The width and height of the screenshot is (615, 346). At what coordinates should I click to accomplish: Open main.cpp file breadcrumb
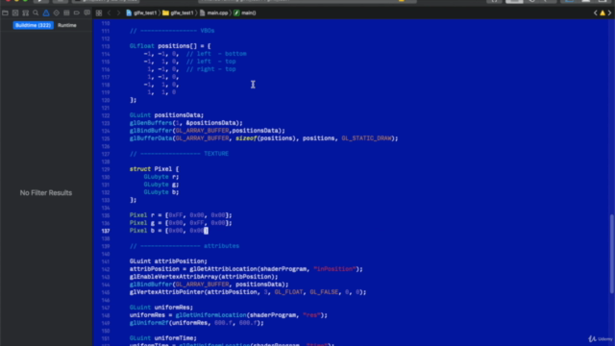click(x=213, y=12)
